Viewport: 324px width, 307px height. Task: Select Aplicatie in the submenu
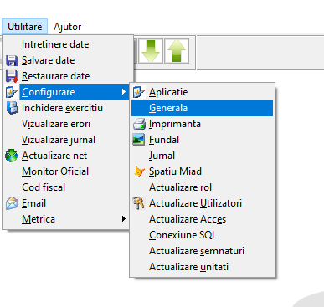coord(202,92)
